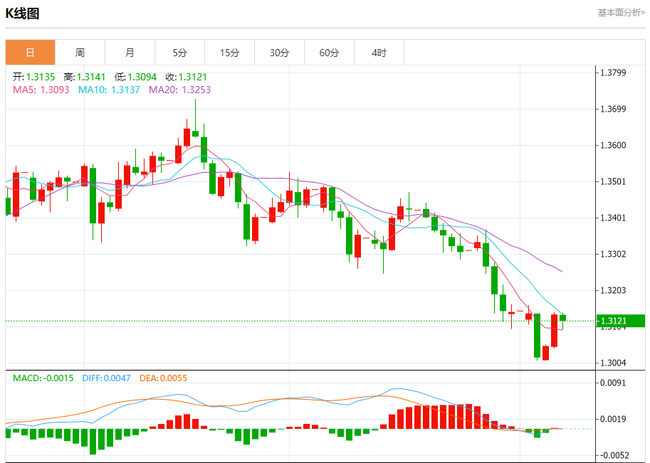Viewport: 650px width, 463px height.
Task: Switch to the 月 monthly tab
Action: [130, 53]
